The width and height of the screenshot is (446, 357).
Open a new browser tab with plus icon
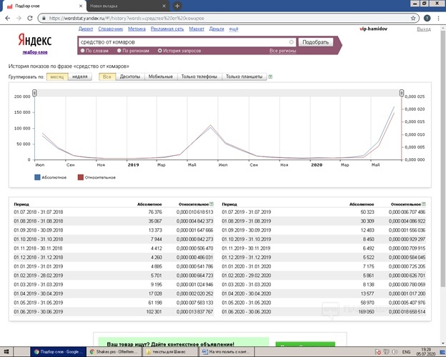[x=177, y=5]
